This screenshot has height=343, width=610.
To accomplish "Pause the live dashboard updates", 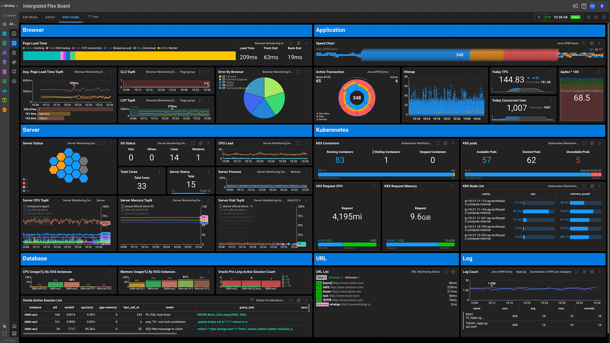I will (539, 17).
